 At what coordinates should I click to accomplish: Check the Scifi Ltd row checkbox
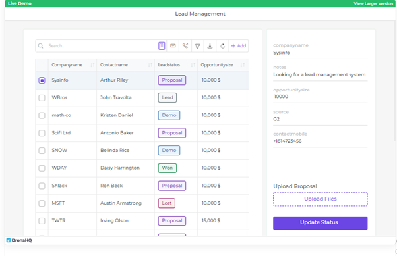42,133
